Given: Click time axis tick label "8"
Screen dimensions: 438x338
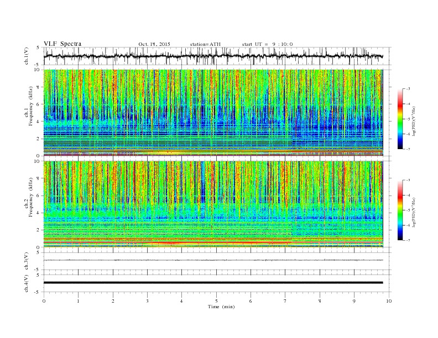Looking at the screenshot, I should pos(320,301).
